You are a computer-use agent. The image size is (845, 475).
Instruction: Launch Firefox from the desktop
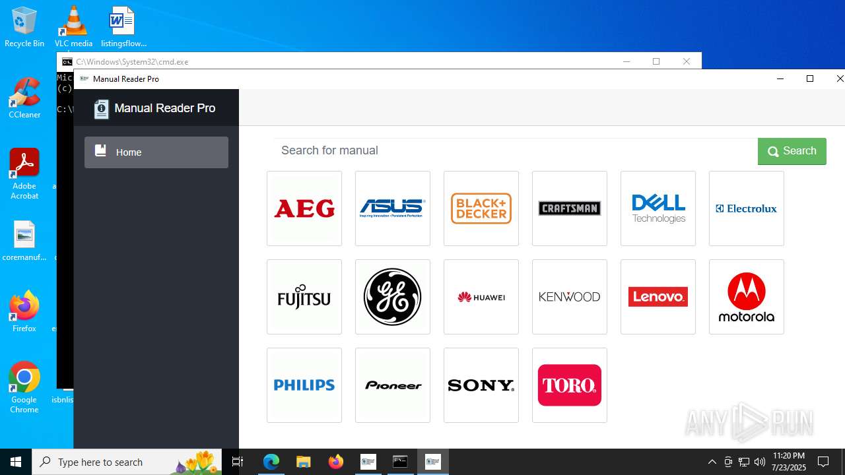point(24,312)
